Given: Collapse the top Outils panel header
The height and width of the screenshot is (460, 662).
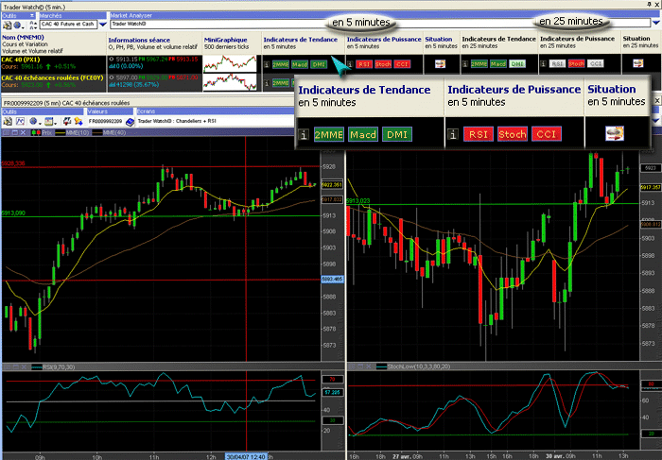Looking at the screenshot, I should click(32, 15).
